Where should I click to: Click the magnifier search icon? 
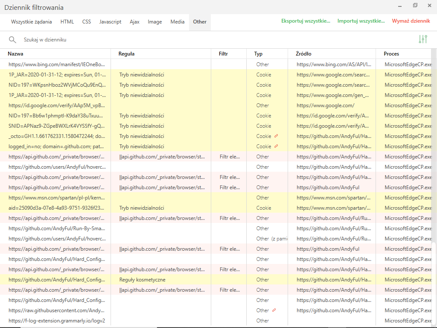pos(12,40)
